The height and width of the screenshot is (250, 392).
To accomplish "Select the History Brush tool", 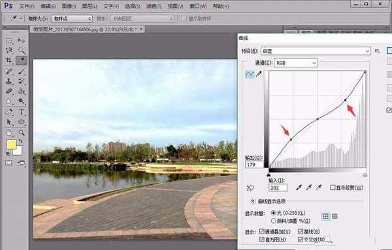I will [22, 81].
